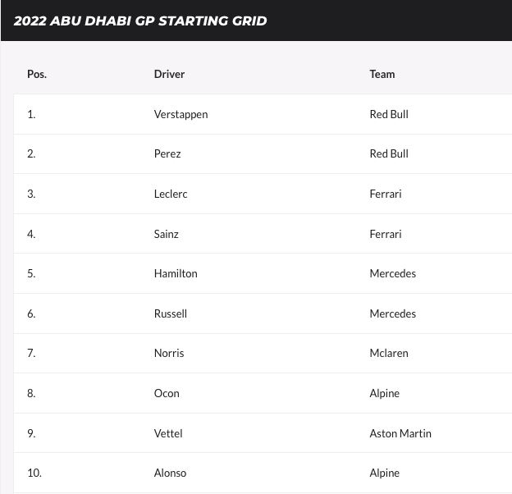Select the Perez driver cell
The height and width of the screenshot is (494, 512).
(167, 153)
